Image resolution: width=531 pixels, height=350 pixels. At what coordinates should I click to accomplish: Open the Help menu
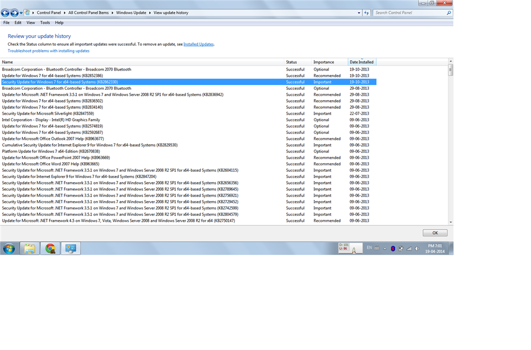pyautogui.click(x=59, y=23)
